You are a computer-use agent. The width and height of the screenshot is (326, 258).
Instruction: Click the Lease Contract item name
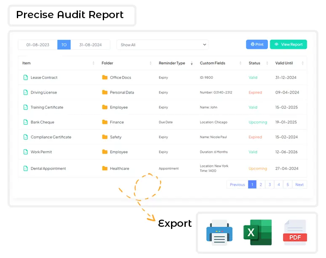click(44, 78)
